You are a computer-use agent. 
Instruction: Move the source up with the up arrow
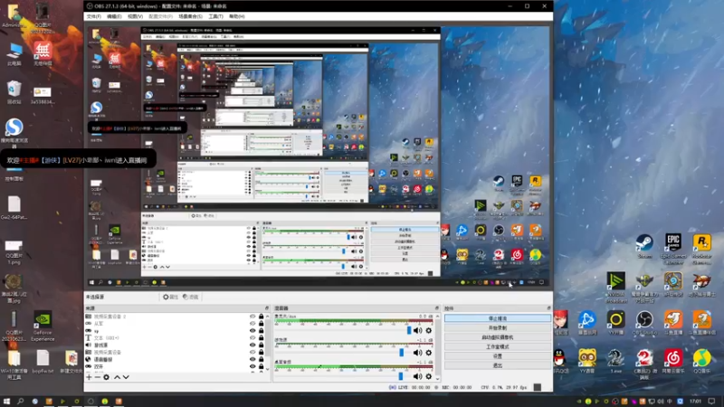(118, 377)
